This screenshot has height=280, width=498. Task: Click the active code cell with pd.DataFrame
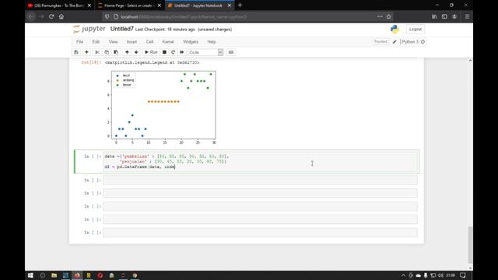(x=260, y=162)
